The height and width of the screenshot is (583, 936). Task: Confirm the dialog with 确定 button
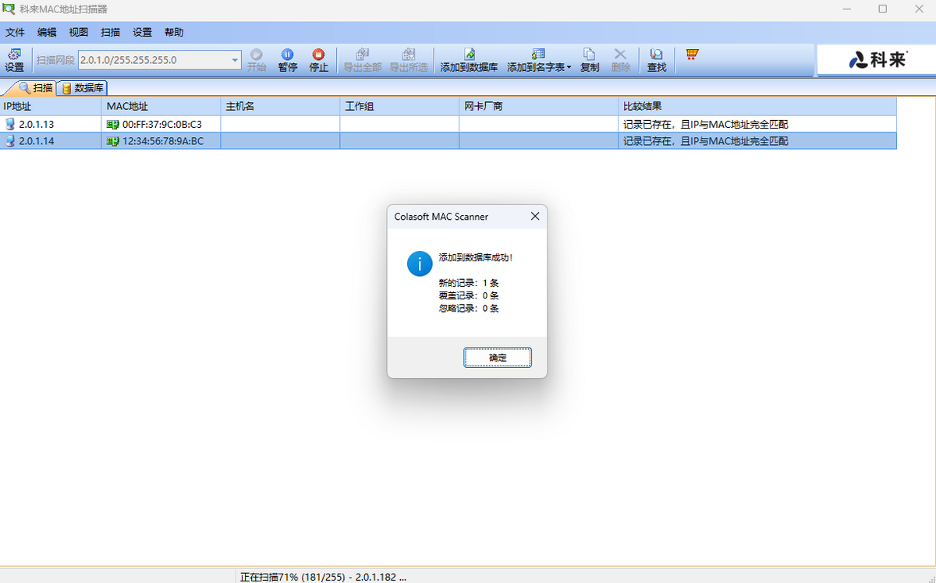[x=498, y=357]
